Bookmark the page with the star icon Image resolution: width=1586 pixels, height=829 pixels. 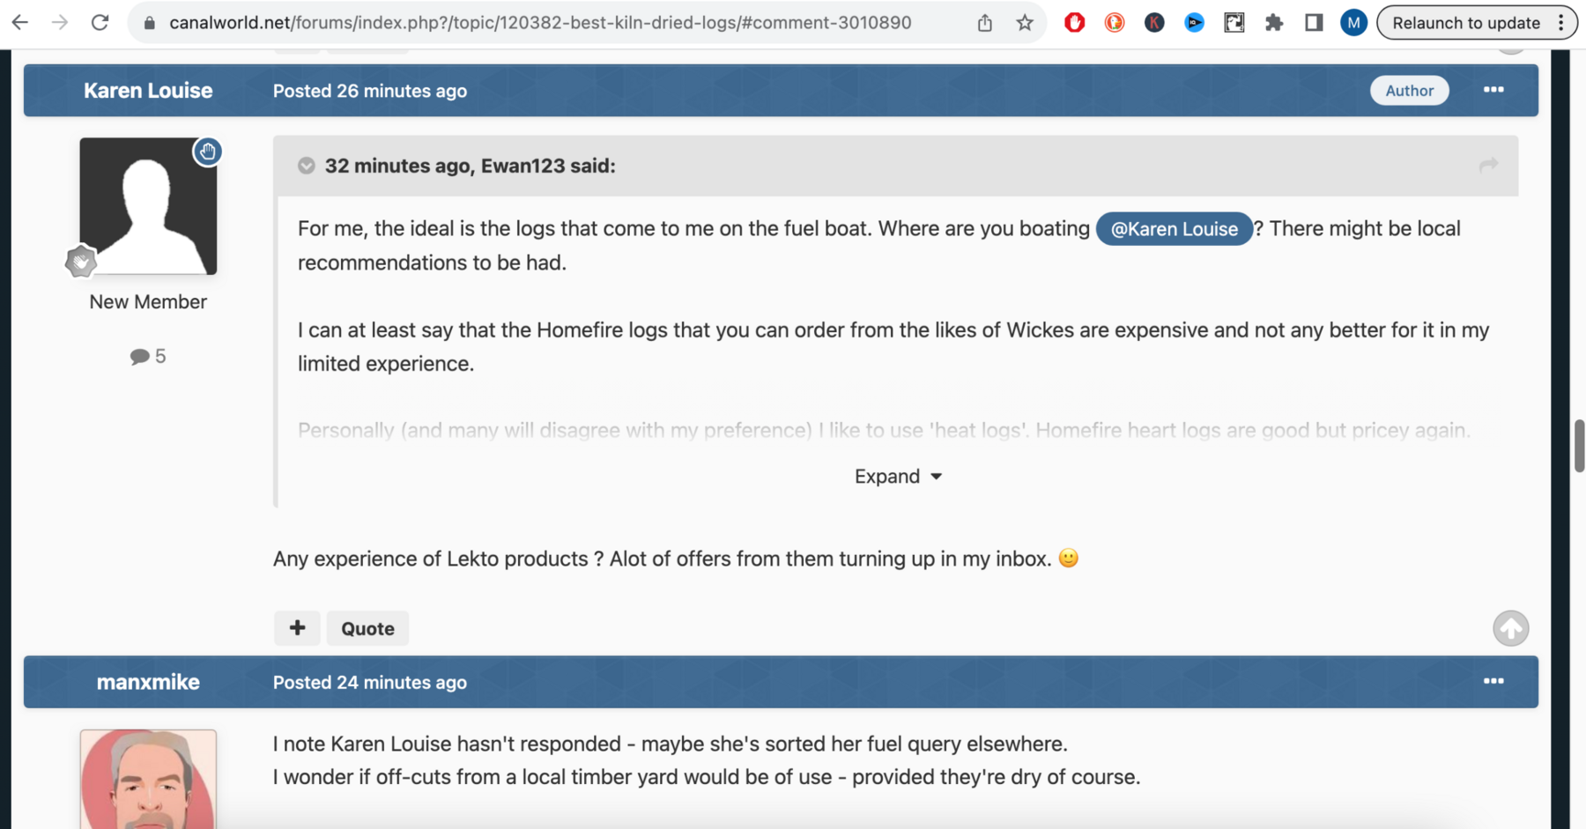[1025, 22]
